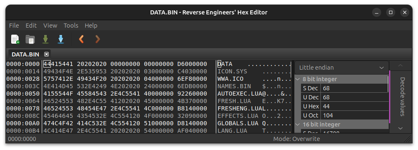
Task: Select hex group 4155544F
Action: (58, 94)
